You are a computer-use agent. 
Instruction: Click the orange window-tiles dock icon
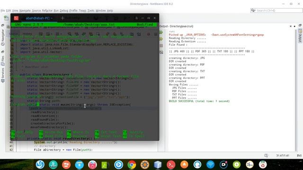[x=66, y=165]
